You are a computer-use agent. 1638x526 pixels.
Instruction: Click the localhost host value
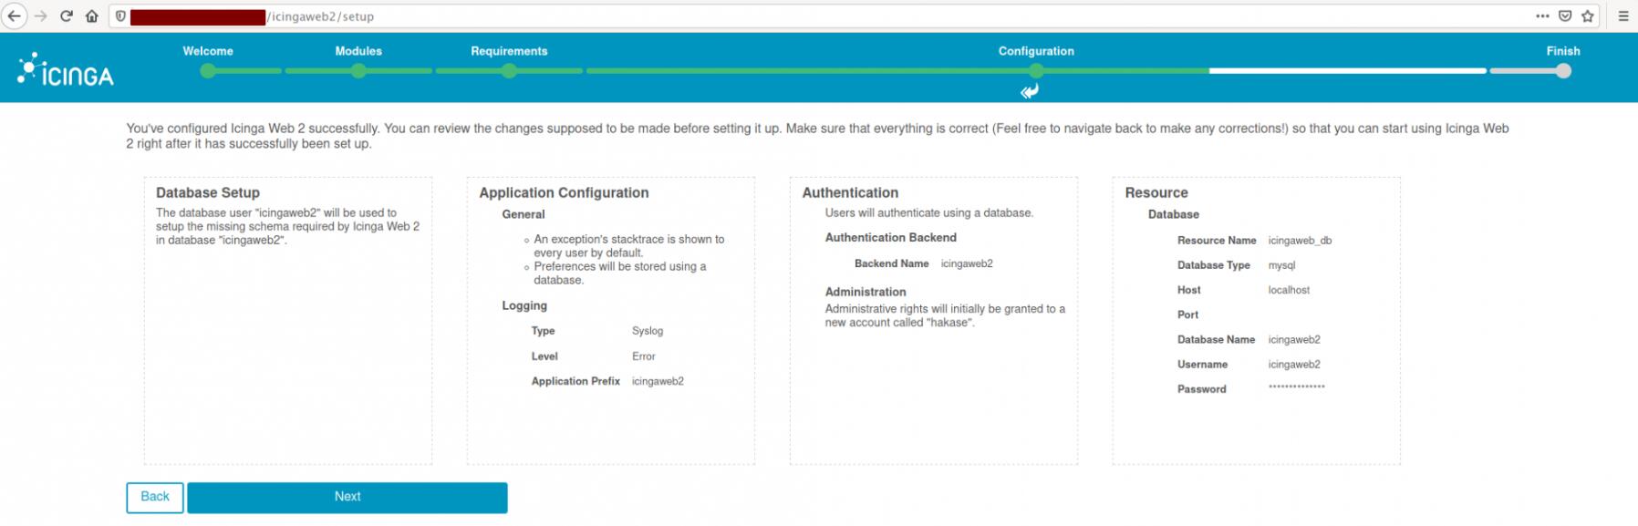point(1289,290)
